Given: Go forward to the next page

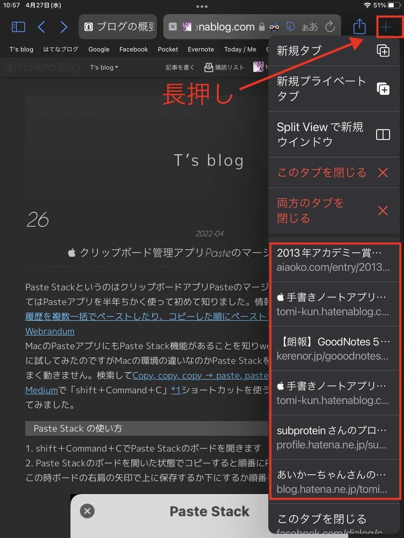Looking at the screenshot, I should tap(64, 27).
